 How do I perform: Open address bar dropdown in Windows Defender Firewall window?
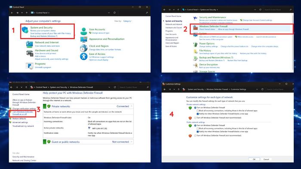coord(109,87)
